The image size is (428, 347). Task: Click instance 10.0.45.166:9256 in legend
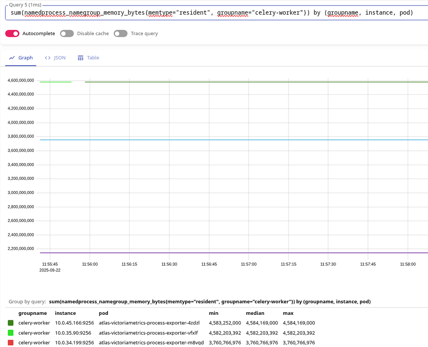(x=74, y=323)
